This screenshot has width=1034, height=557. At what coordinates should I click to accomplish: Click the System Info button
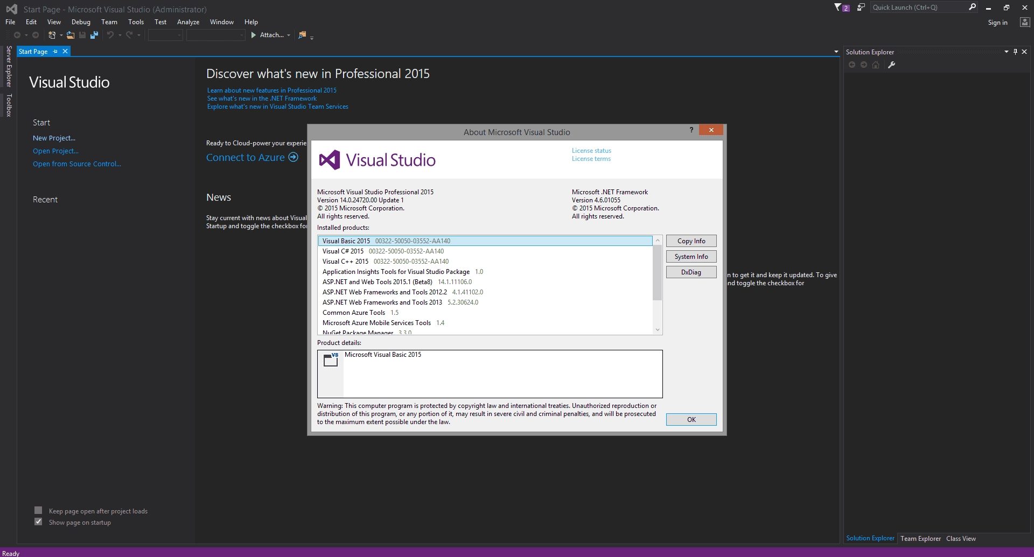691,257
